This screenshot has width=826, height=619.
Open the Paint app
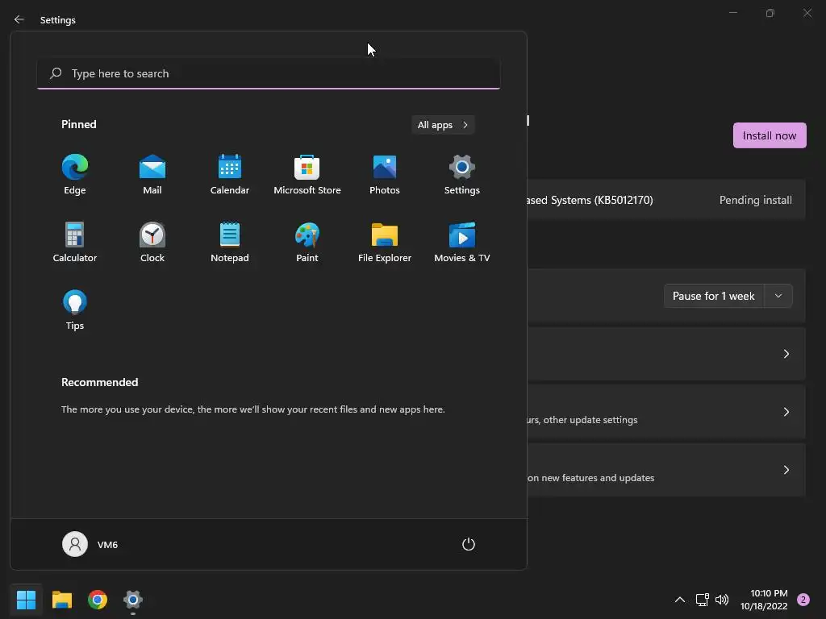click(307, 242)
